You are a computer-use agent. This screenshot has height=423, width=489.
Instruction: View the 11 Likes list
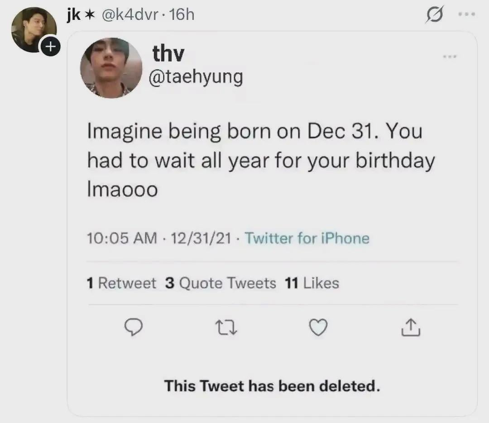pyautogui.click(x=312, y=283)
